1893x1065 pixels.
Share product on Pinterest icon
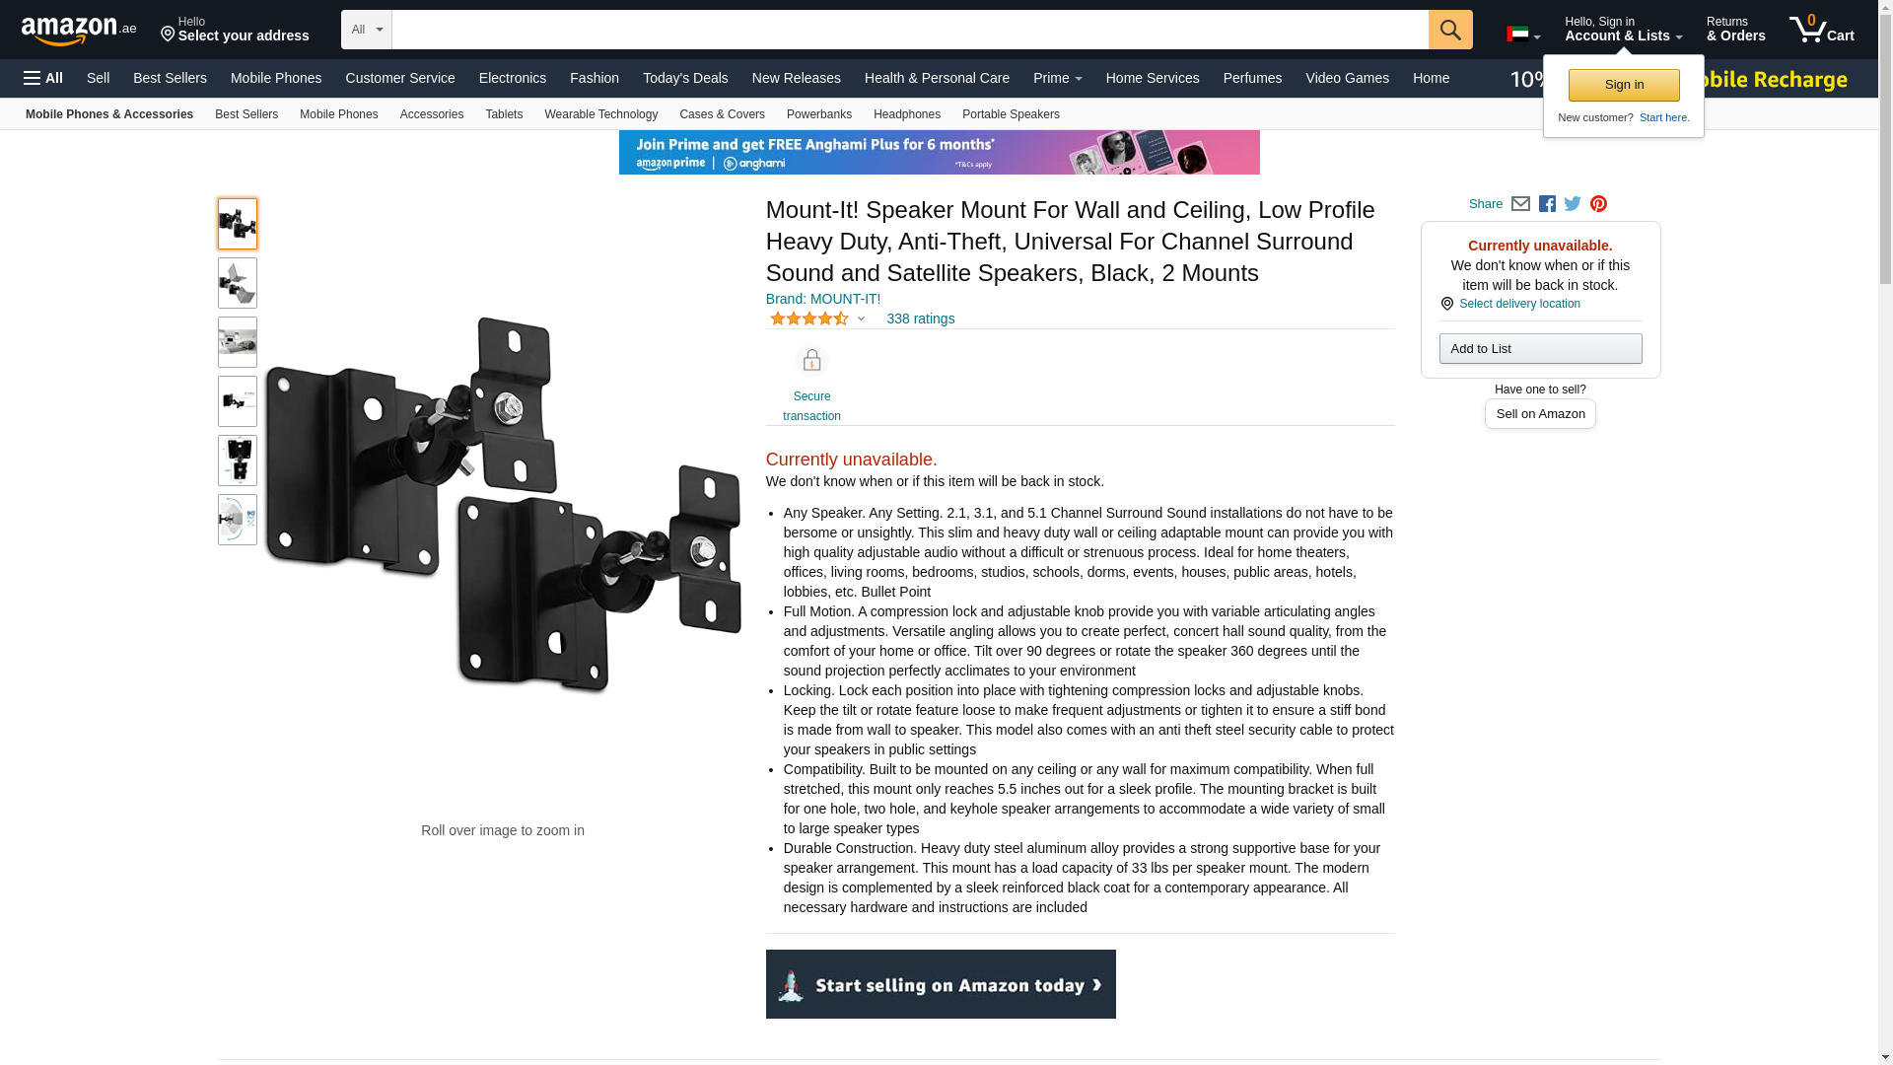pyautogui.click(x=1598, y=204)
